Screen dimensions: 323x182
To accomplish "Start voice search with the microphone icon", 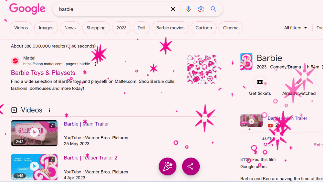I will click(188, 9).
